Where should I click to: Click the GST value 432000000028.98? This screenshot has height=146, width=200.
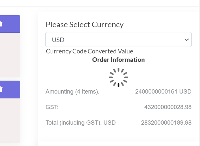[x=168, y=107]
